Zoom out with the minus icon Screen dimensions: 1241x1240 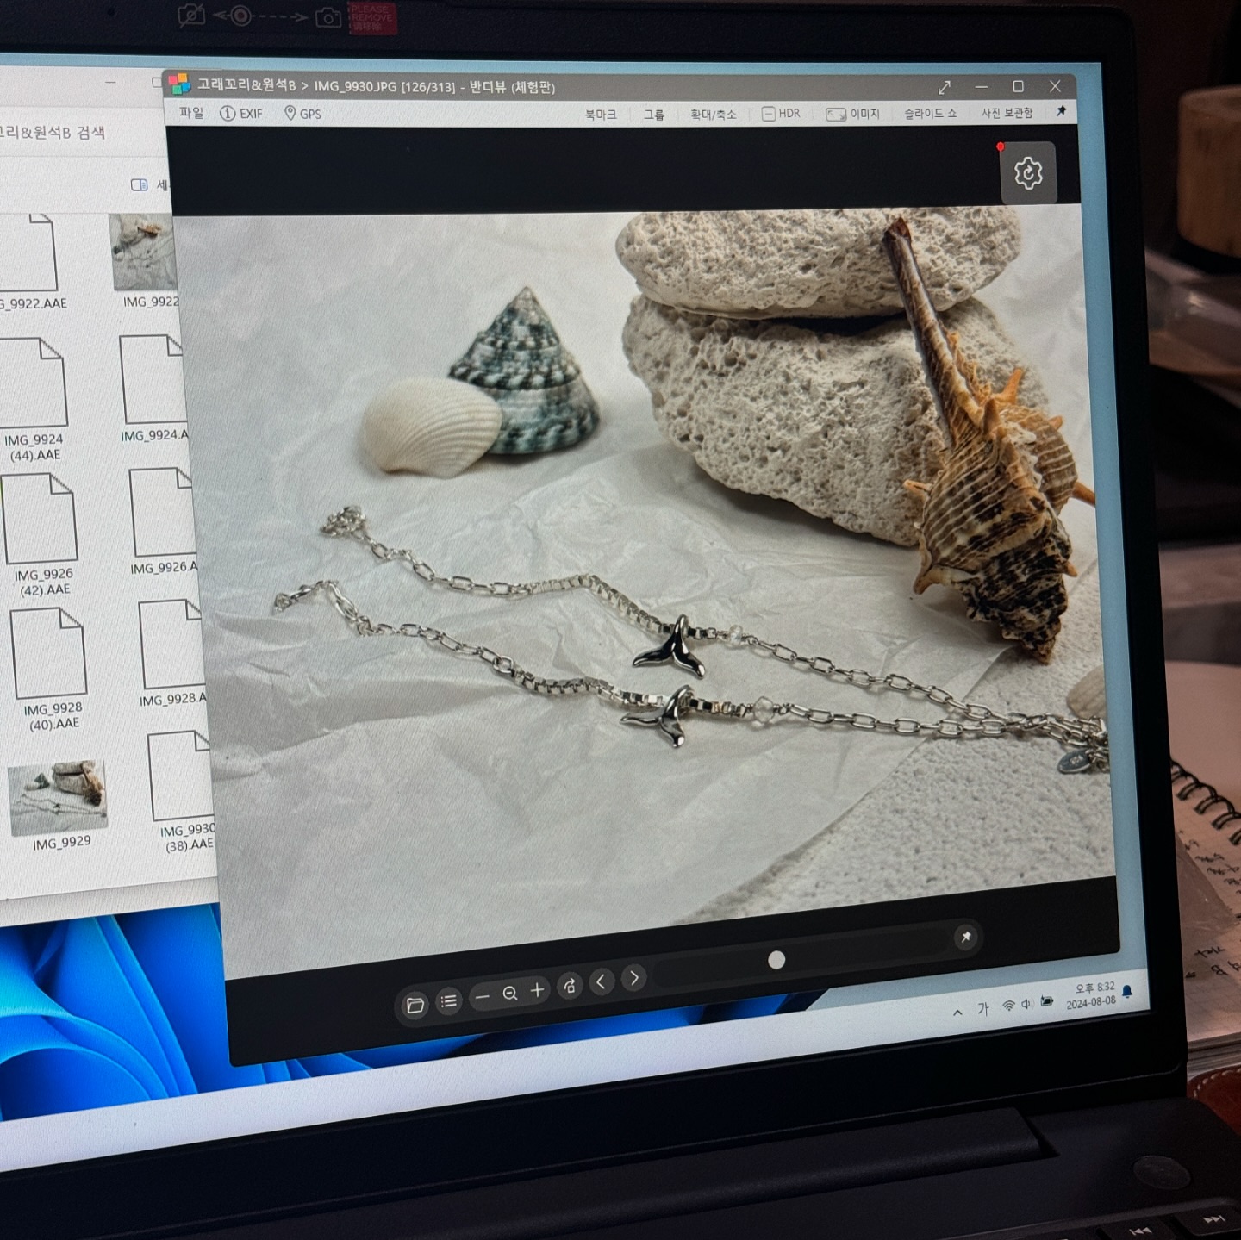point(482,997)
